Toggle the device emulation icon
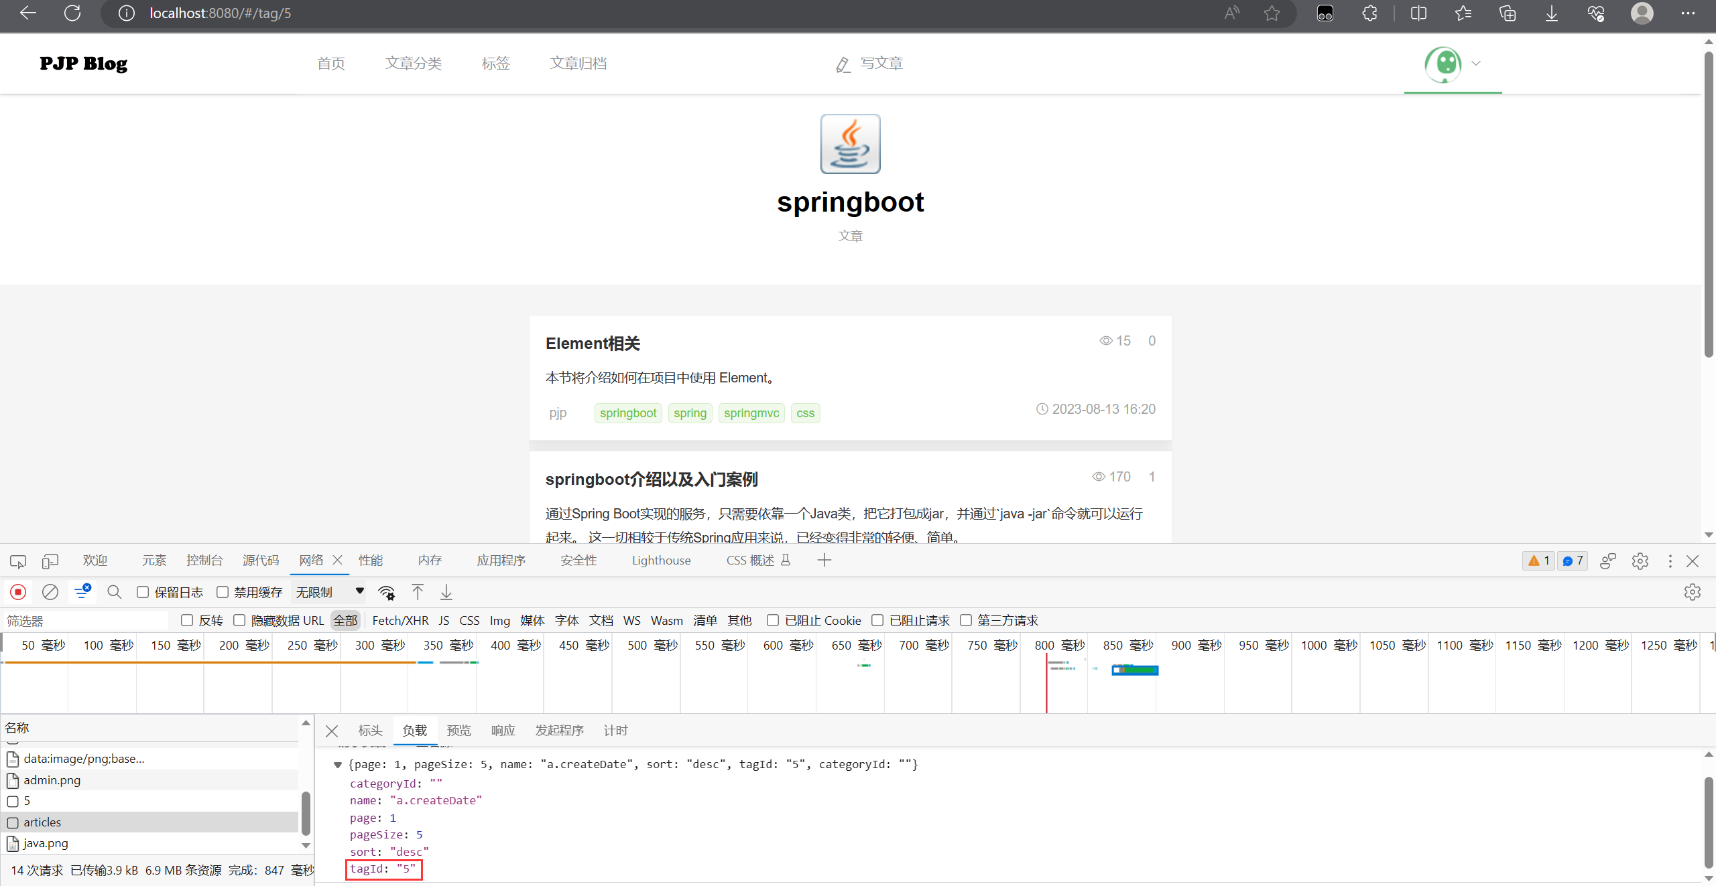 50,561
